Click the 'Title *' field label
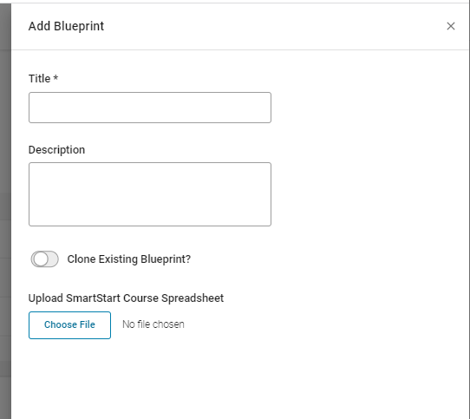The image size is (470, 419). [43, 79]
